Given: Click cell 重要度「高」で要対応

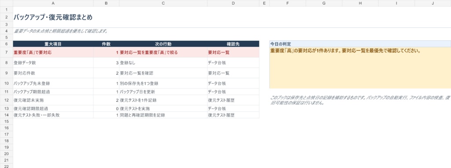Looking at the screenshot, I should (53, 53).
